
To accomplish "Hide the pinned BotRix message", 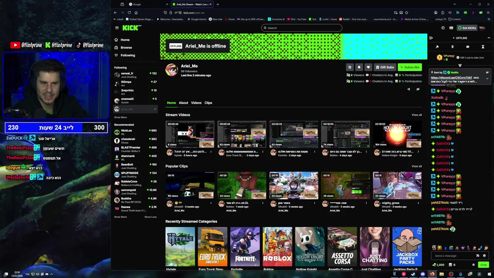I will (x=487, y=72).
